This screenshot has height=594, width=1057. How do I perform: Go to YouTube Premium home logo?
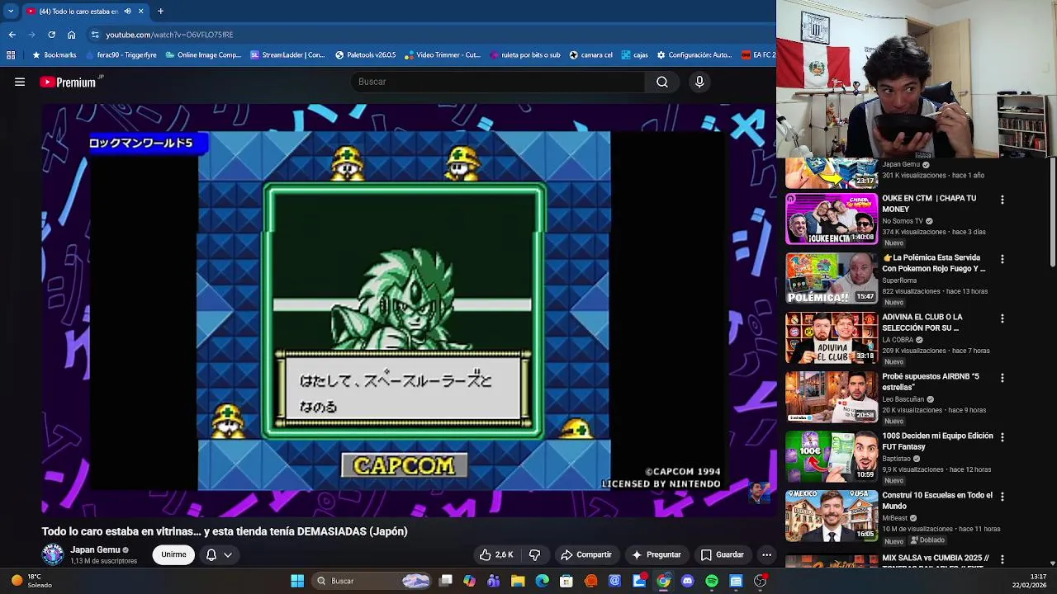coord(69,82)
